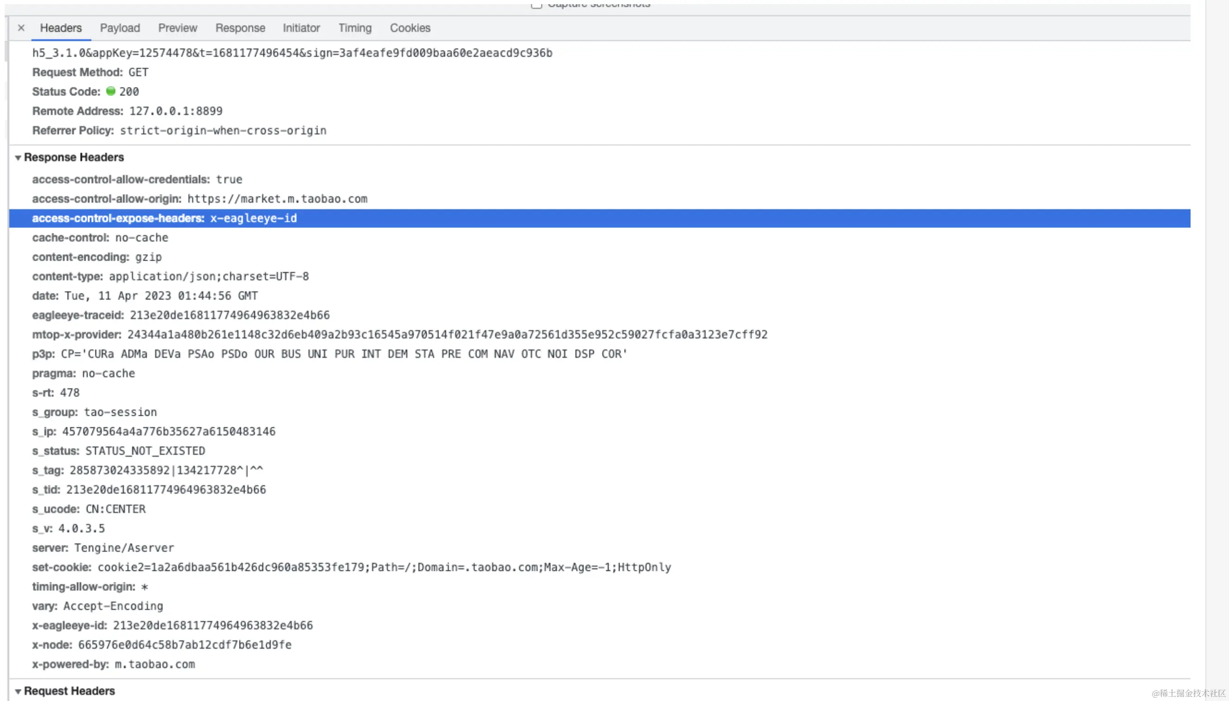The height and width of the screenshot is (701, 1229).
Task: Open the Initiator tab
Action: tap(301, 28)
